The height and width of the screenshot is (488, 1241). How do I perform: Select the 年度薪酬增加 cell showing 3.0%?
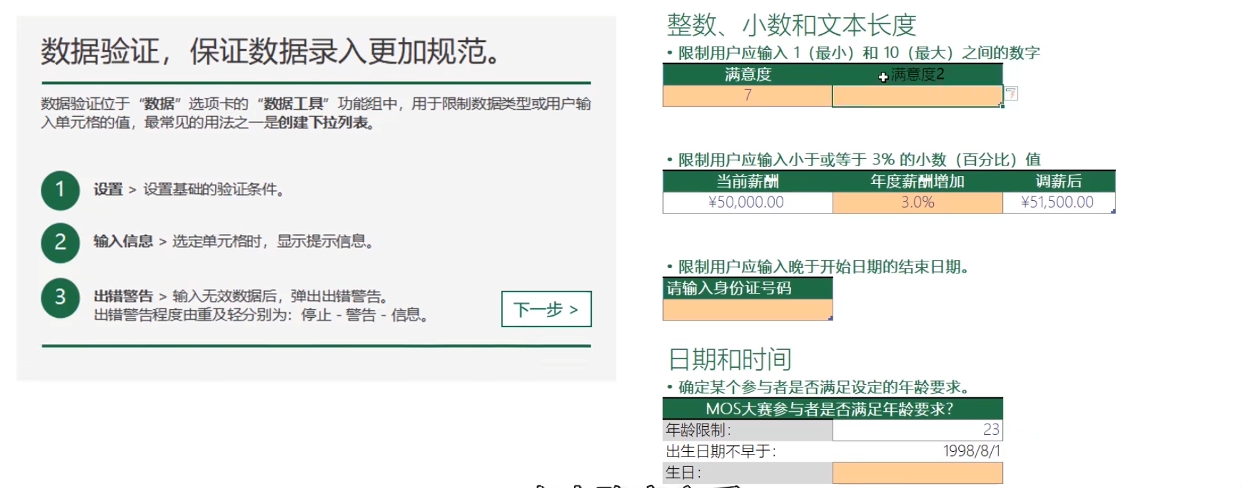917,202
